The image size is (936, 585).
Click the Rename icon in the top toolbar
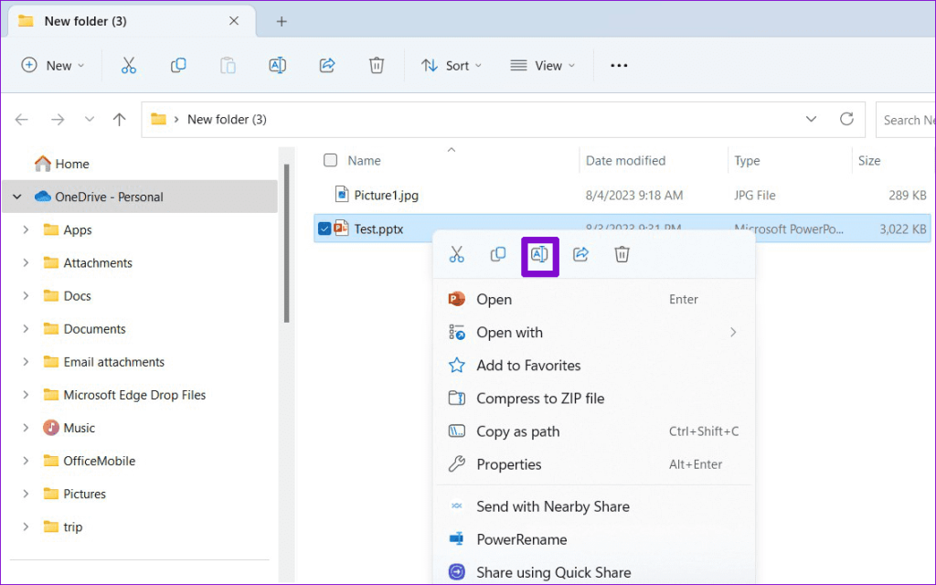278,65
